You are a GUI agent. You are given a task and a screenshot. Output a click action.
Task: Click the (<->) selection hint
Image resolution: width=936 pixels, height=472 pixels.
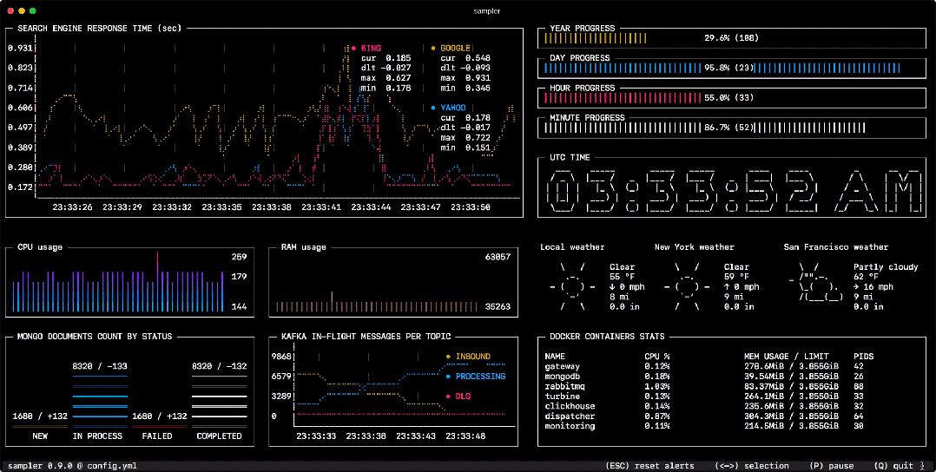[x=752, y=465]
